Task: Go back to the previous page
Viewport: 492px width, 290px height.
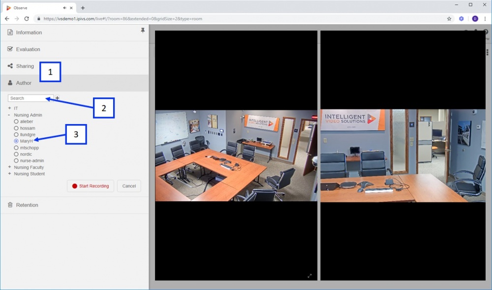Action: 7,19
